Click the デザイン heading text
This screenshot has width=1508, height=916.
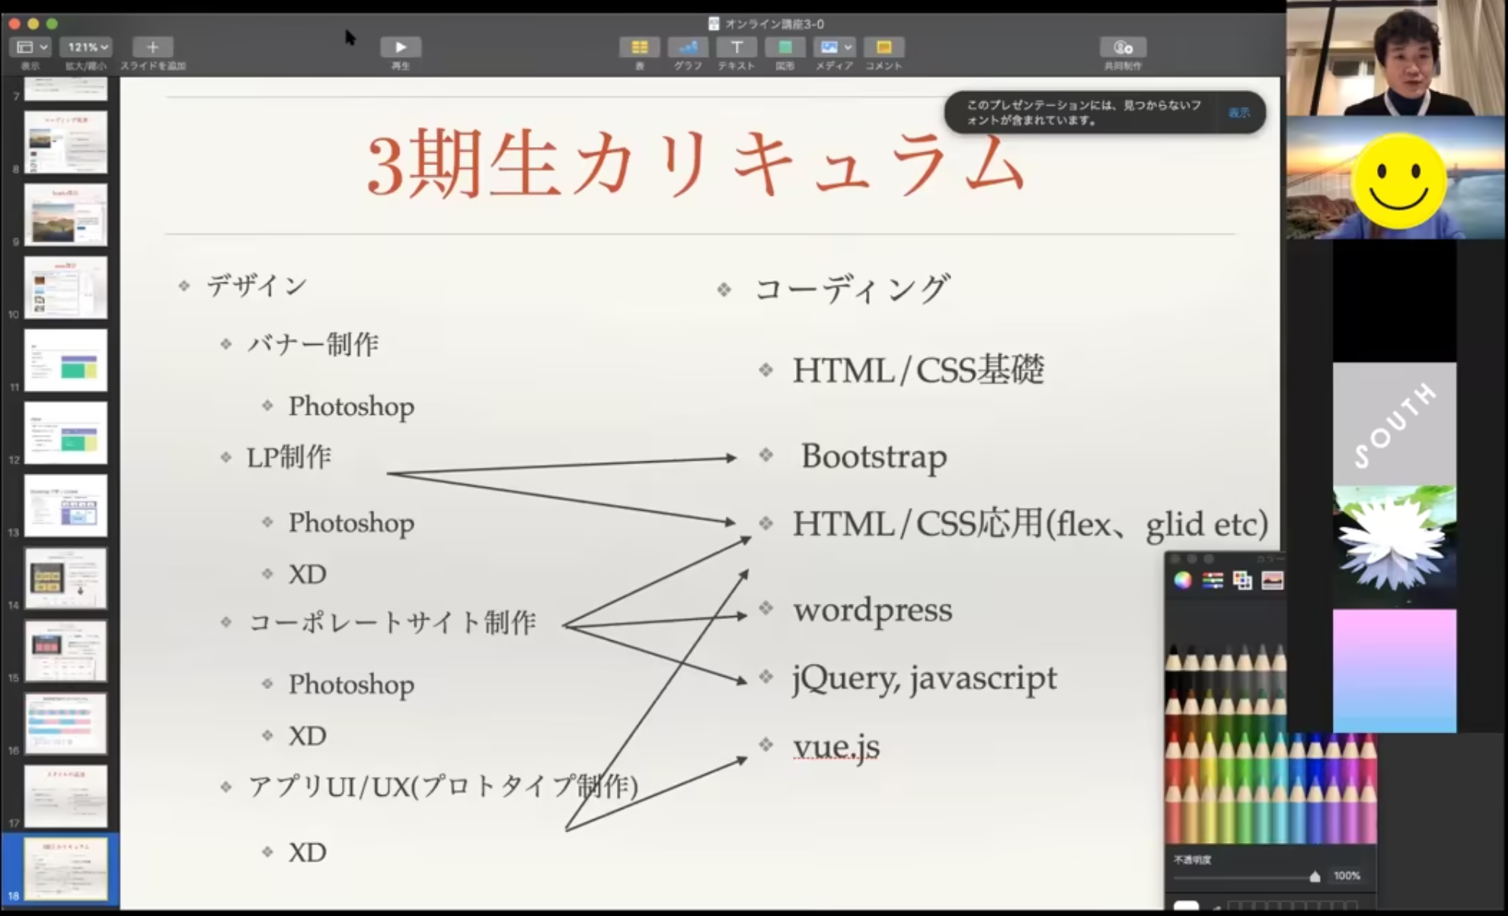pyautogui.click(x=257, y=286)
